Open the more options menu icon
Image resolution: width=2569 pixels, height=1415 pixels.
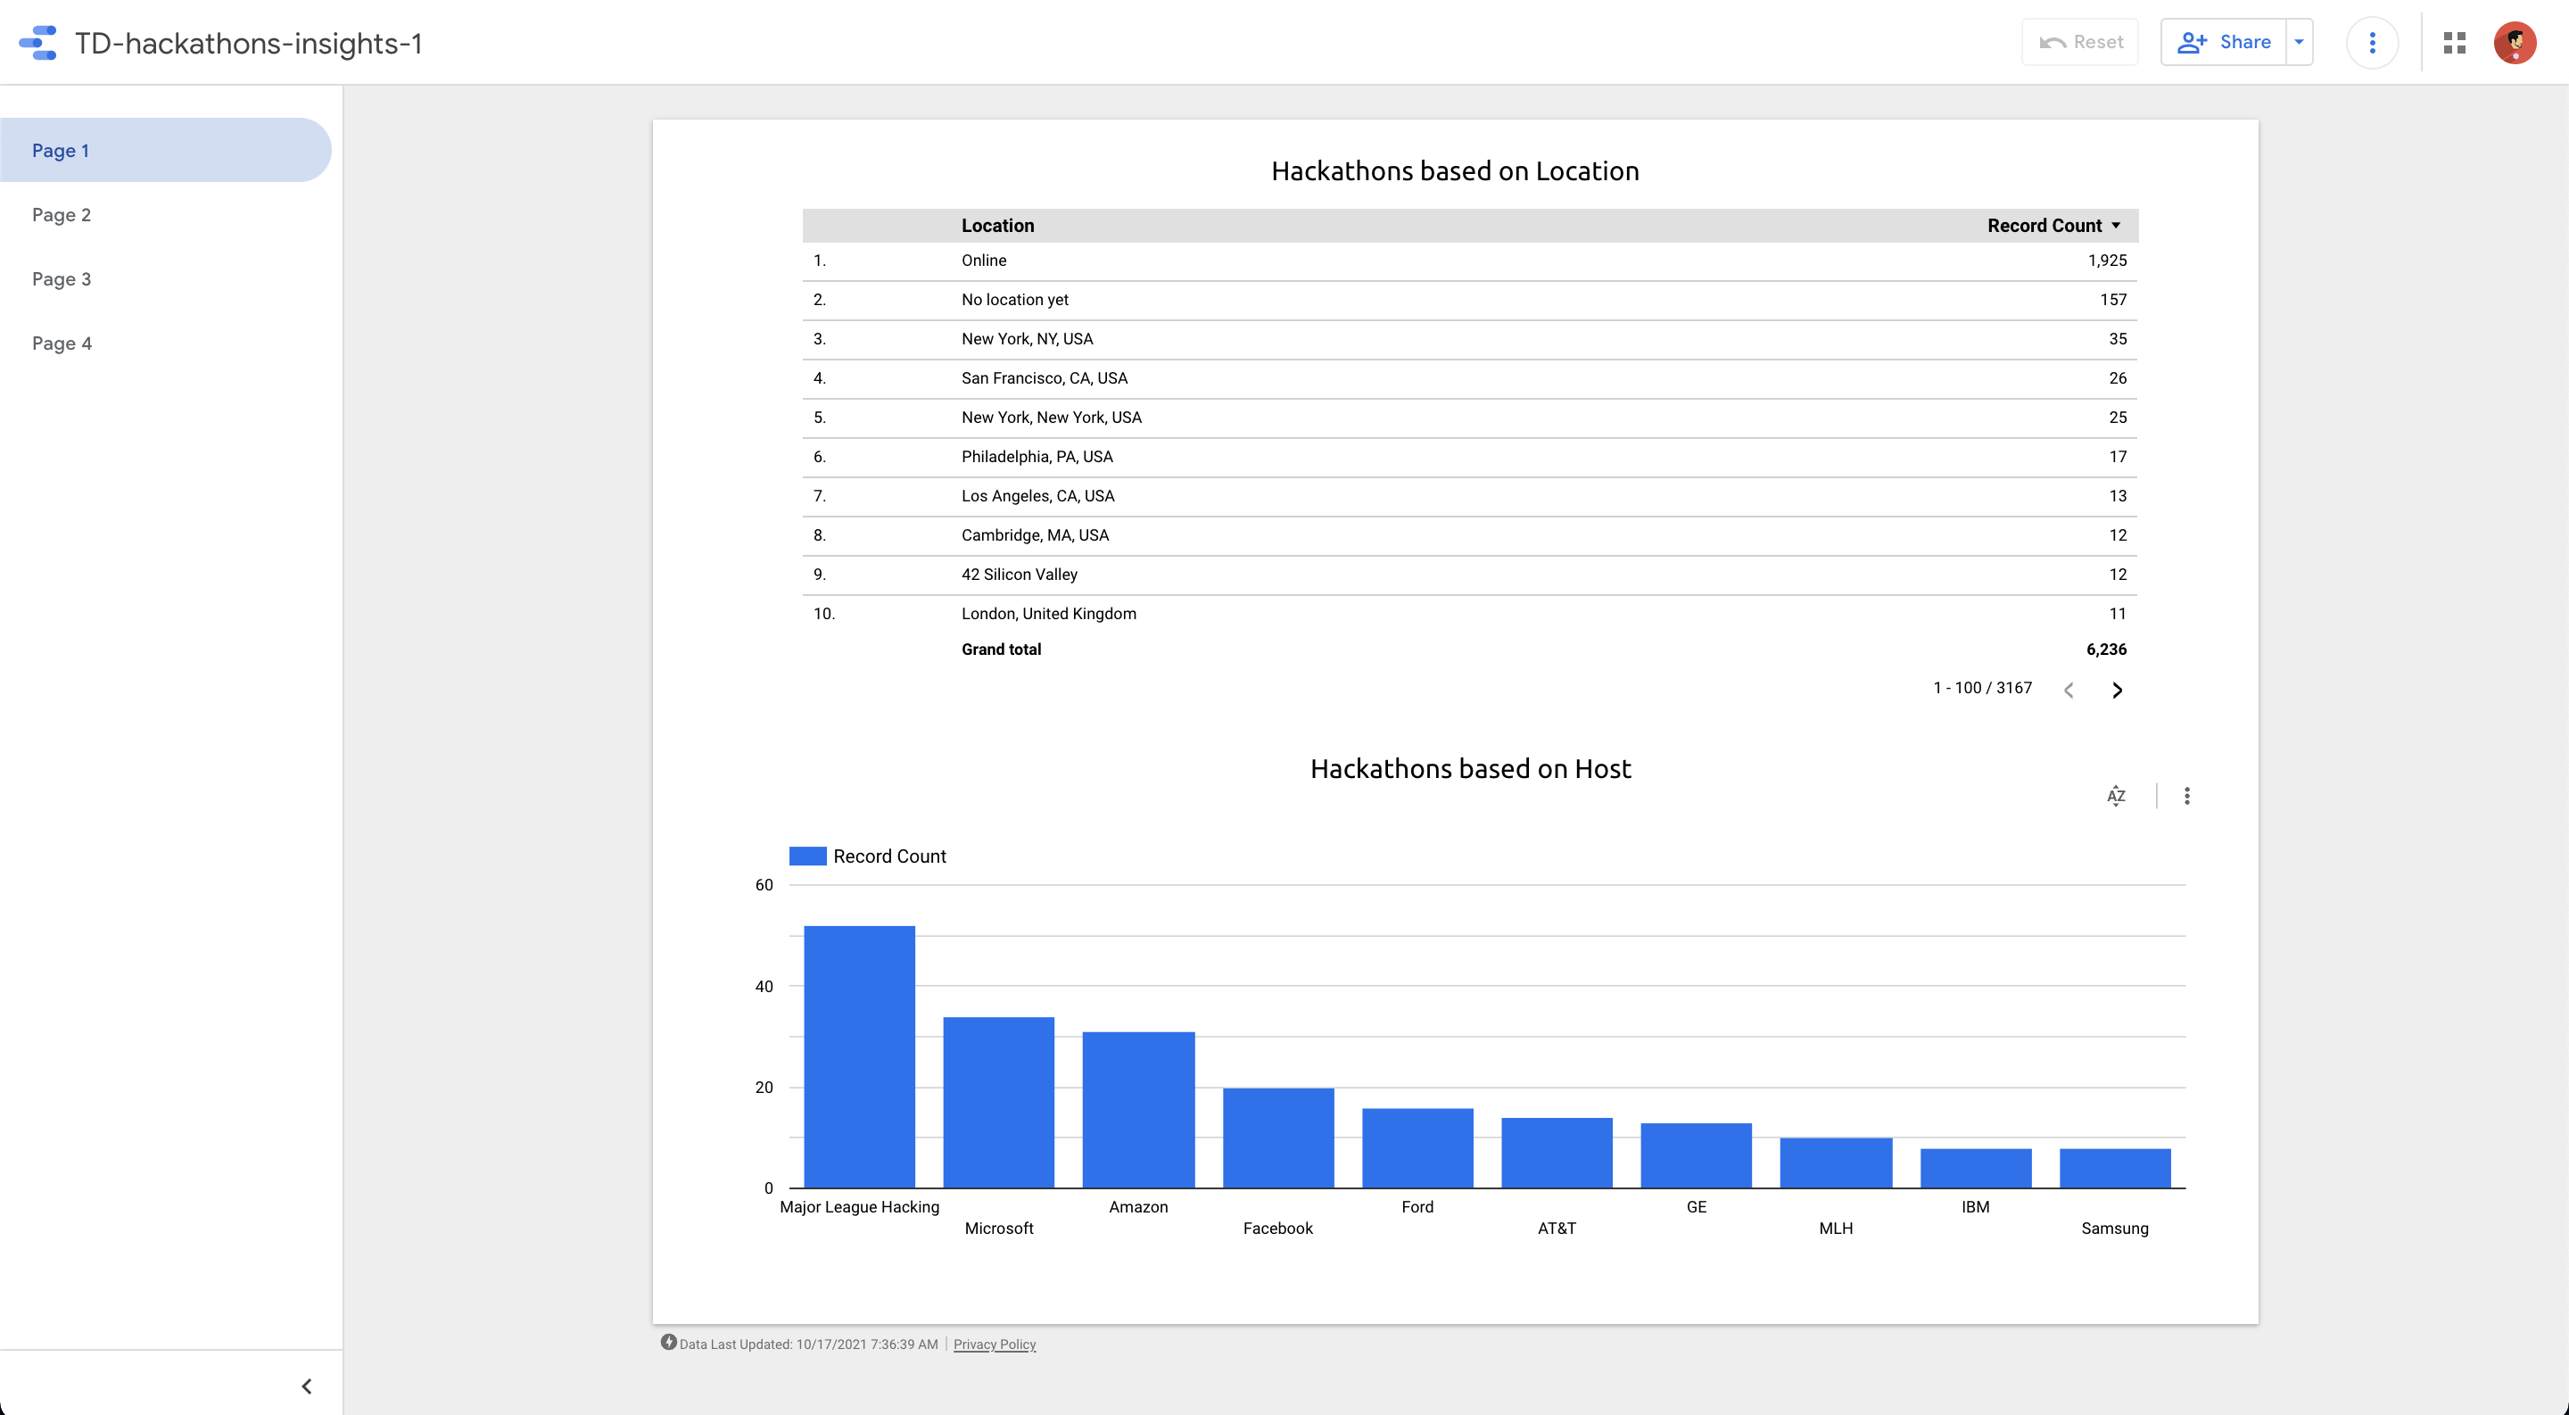point(2370,42)
